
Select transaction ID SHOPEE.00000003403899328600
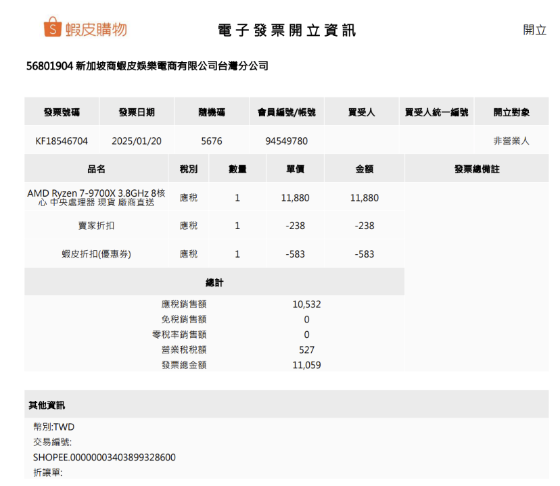click(x=104, y=458)
